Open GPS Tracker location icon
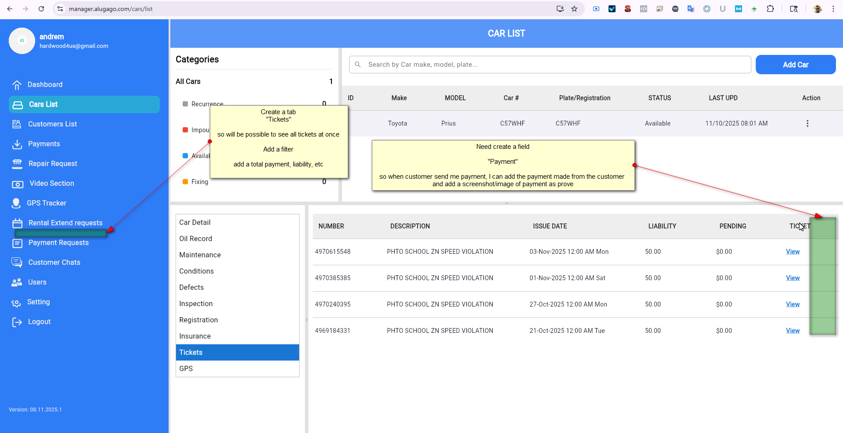This screenshot has width=843, height=433. [16, 203]
